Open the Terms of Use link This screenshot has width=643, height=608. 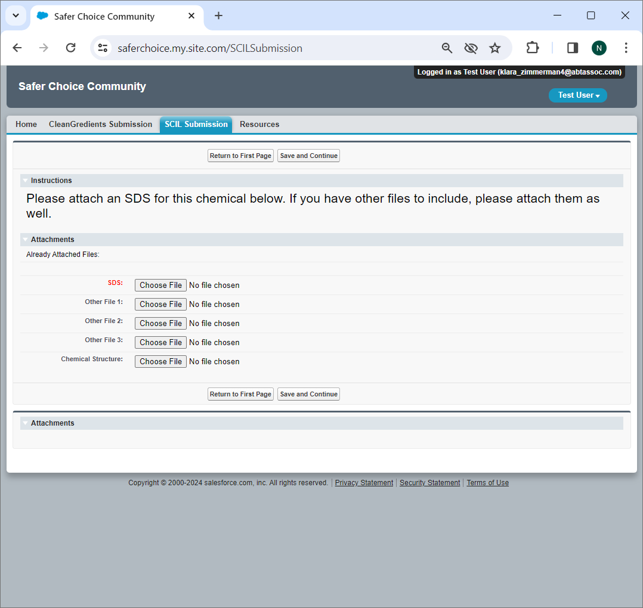click(487, 483)
